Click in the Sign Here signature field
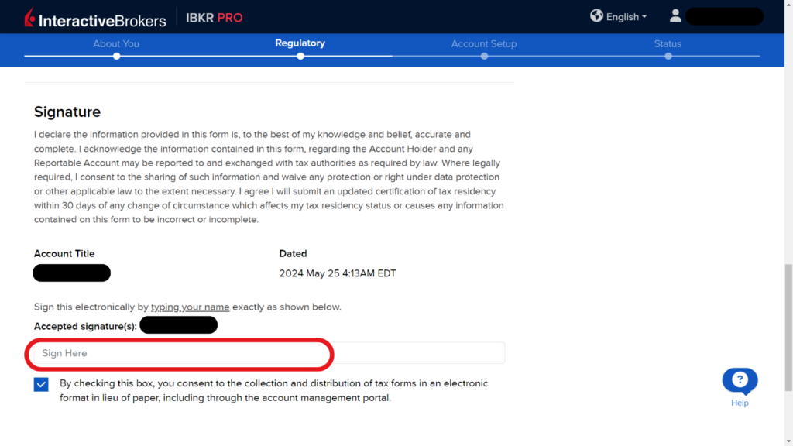This screenshot has width=793, height=446. 269,353
